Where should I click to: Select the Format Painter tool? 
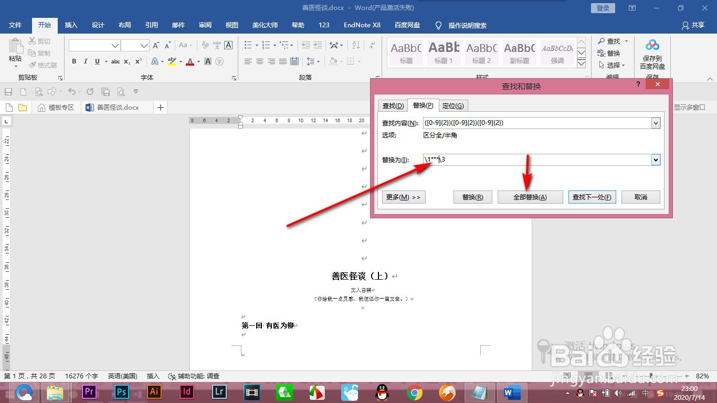42,65
